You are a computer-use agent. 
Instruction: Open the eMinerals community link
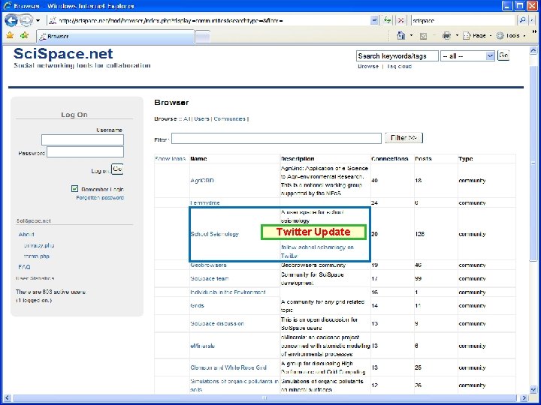(x=203, y=346)
